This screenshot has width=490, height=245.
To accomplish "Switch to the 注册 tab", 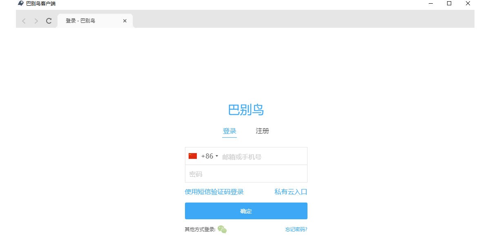I will pos(263,131).
